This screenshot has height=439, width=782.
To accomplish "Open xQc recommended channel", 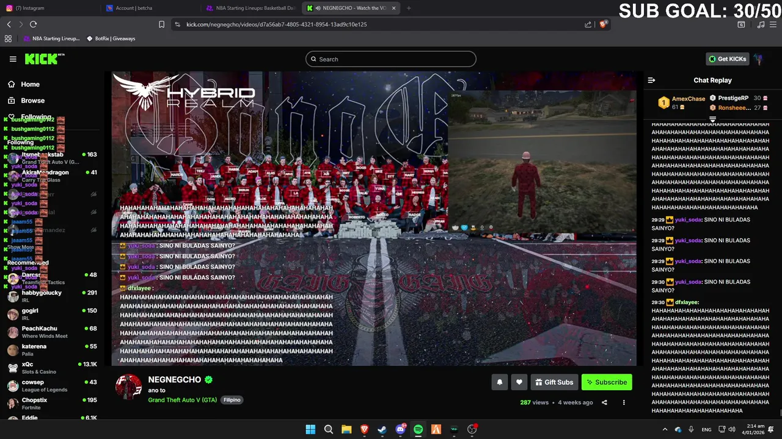I will click(x=52, y=368).
